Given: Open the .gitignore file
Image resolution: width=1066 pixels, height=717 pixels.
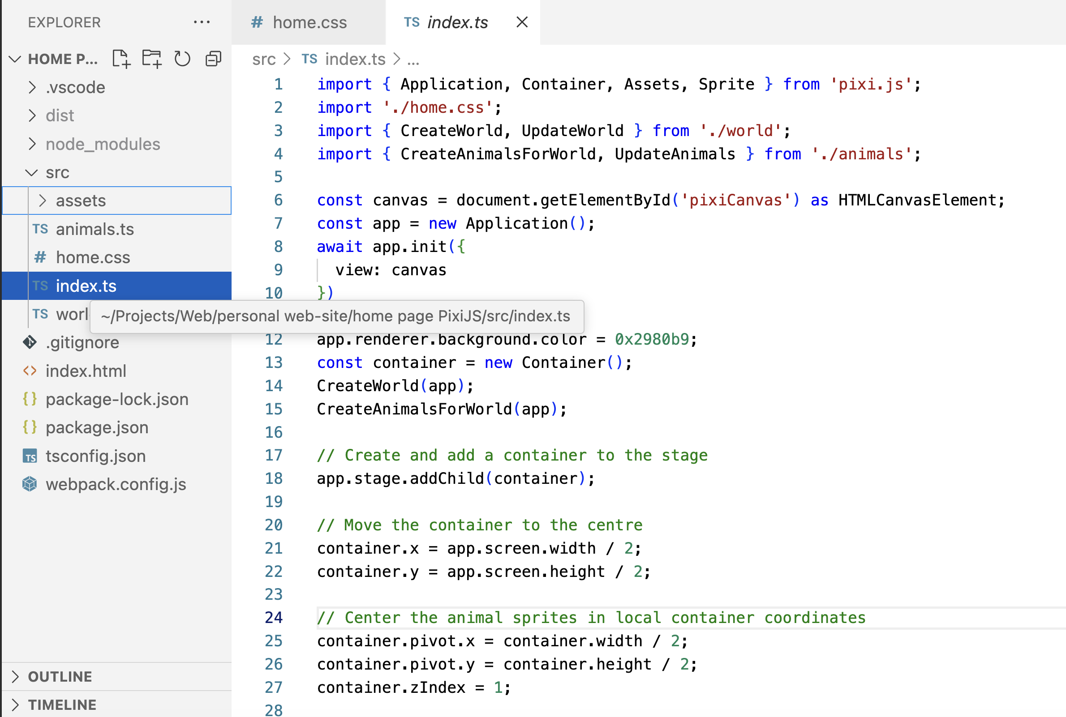Looking at the screenshot, I should 82,342.
